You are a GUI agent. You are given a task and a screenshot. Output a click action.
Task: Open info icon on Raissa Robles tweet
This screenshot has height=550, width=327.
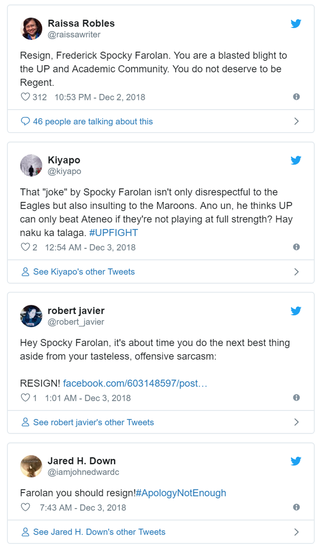[x=296, y=97]
